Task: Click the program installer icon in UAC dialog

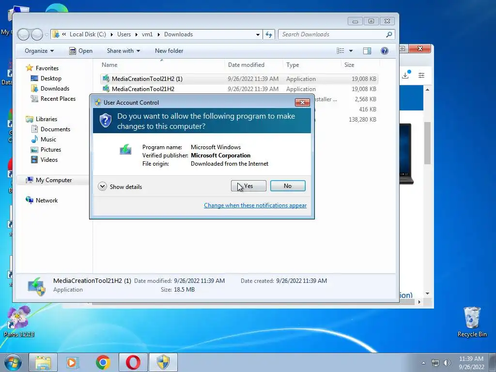Action: click(125, 149)
